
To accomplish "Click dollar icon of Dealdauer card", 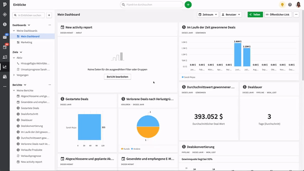I will point(245,87).
